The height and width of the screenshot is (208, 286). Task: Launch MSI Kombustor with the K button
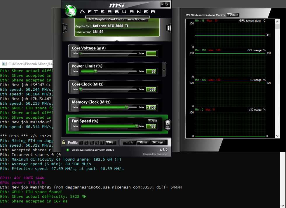pos(65,28)
